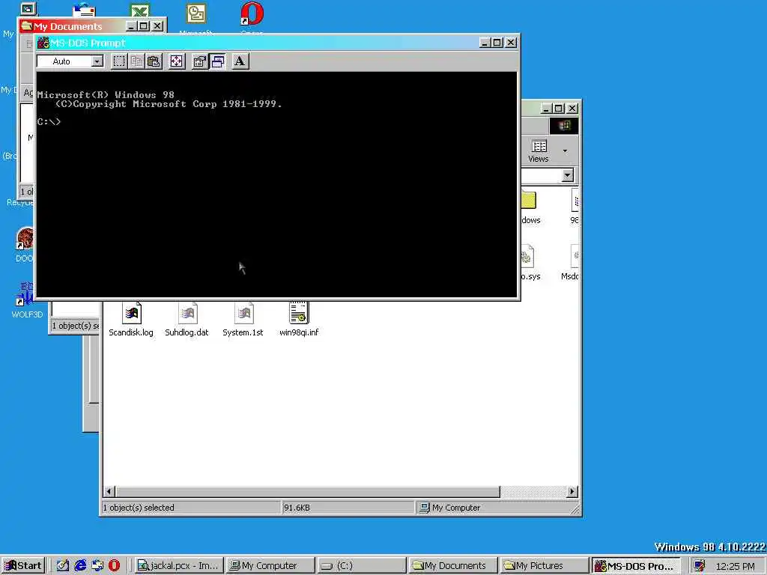
Task: Open the DOOM desktop shortcut
Action: tap(25, 245)
